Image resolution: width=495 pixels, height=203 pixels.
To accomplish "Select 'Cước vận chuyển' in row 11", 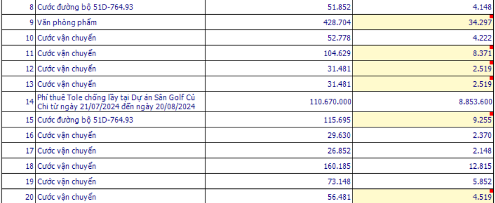I will [x=120, y=53].
